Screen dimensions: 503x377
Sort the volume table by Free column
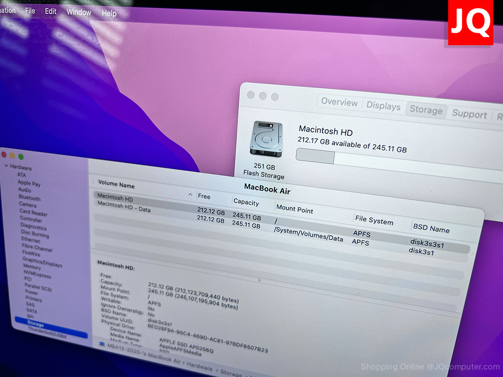click(204, 196)
